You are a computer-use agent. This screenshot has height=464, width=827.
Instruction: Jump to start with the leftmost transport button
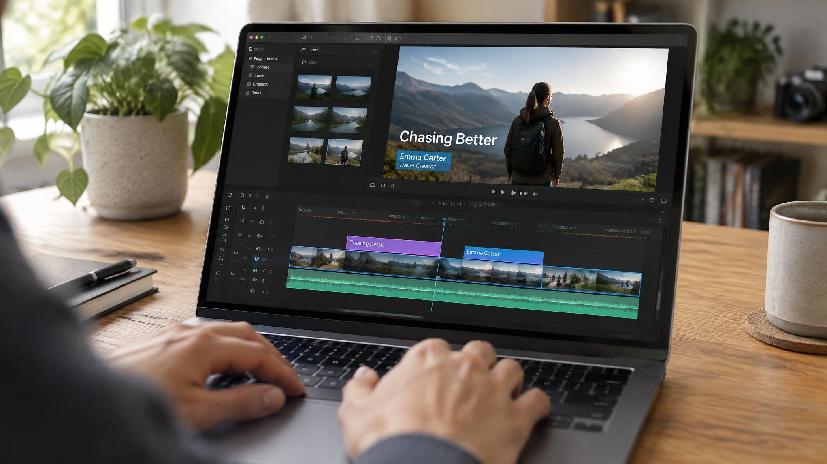[x=493, y=192]
